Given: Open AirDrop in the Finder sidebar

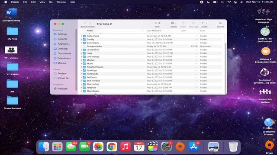Looking at the screenshot, I should pos(60,34).
